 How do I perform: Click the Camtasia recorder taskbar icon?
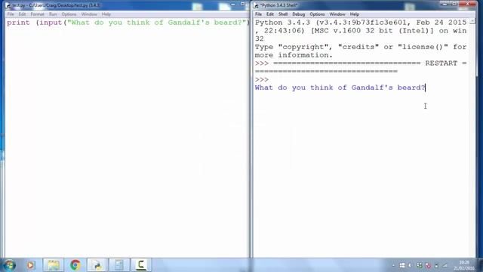coord(141,265)
